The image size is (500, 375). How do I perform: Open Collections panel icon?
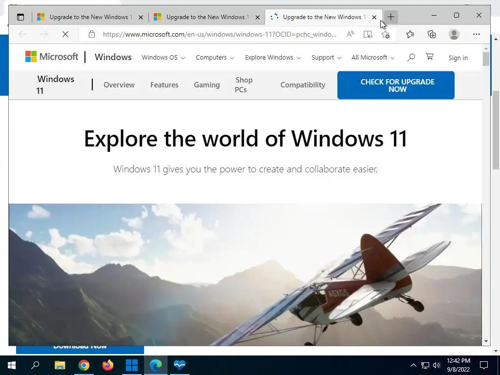(432, 34)
